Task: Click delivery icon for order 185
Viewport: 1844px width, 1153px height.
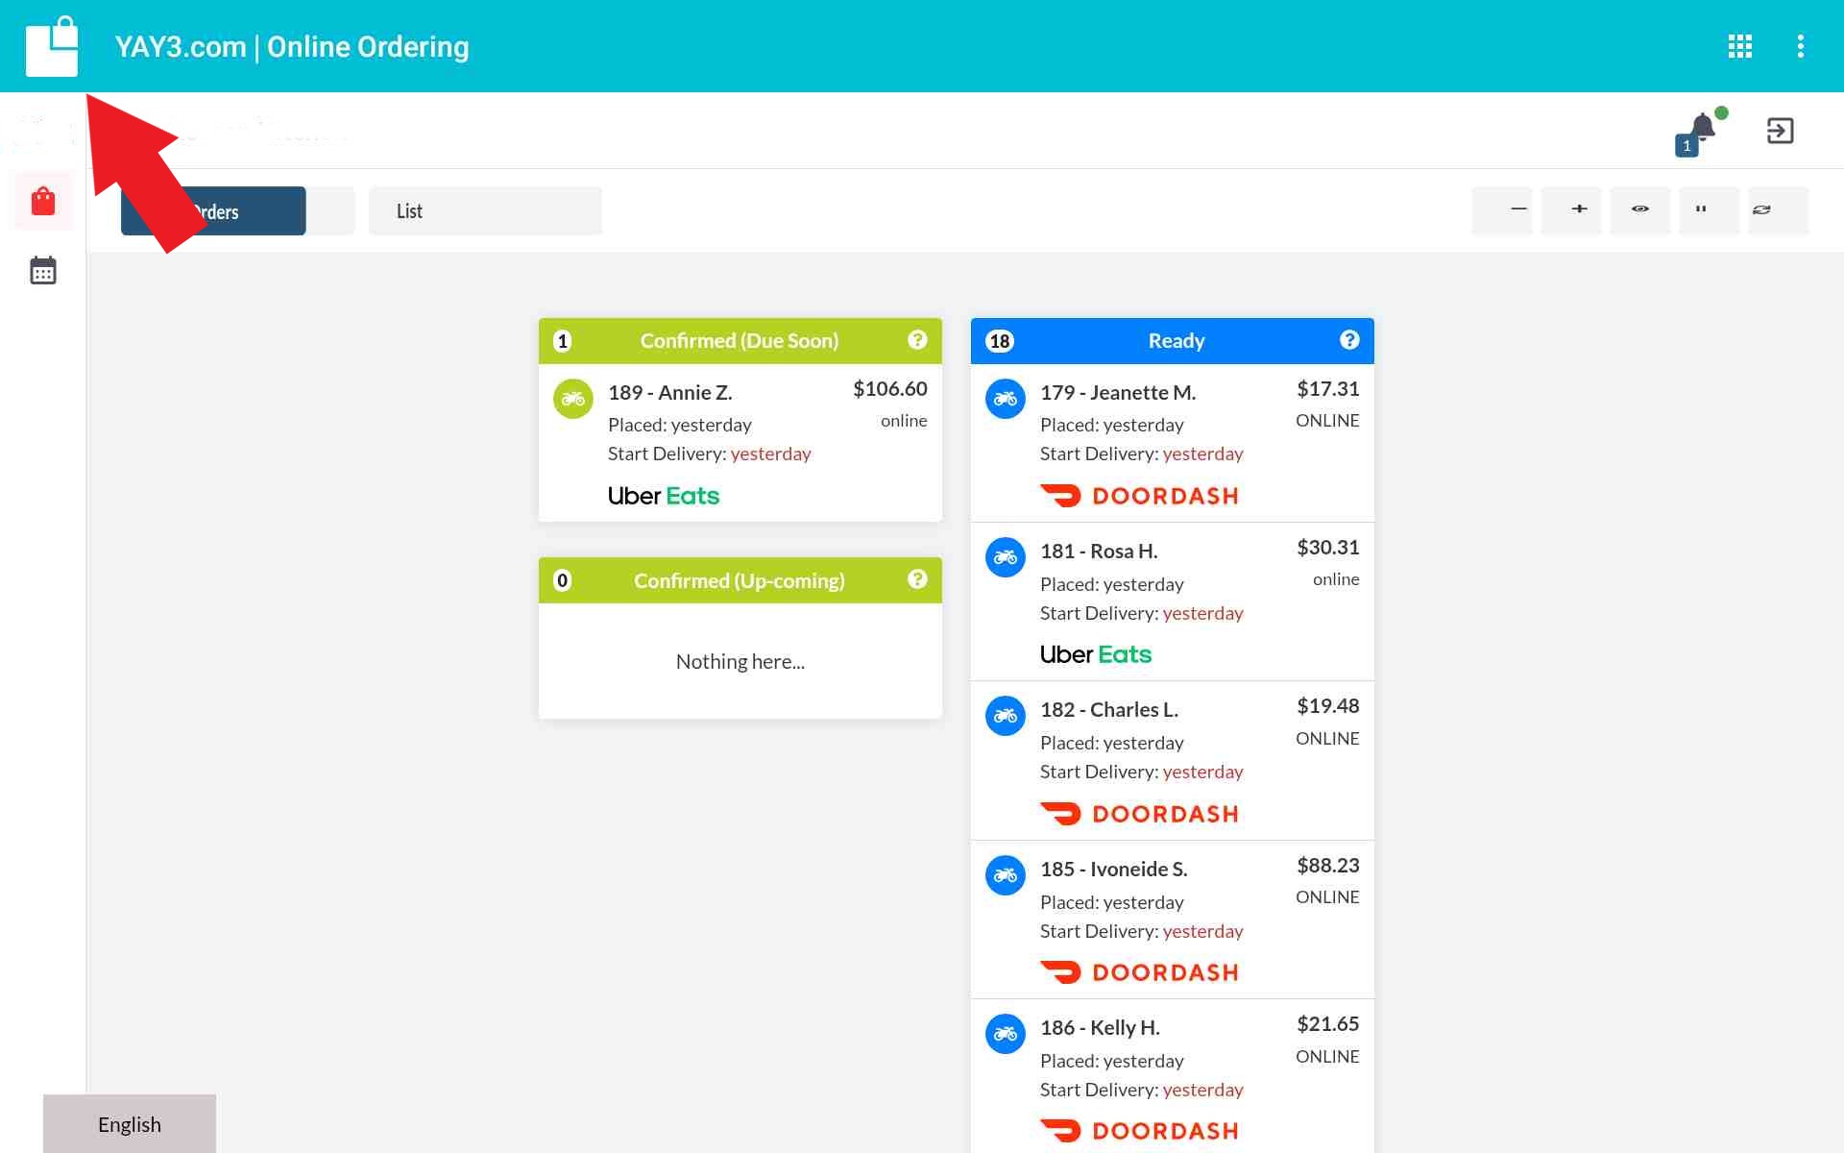Action: [x=1006, y=875]
